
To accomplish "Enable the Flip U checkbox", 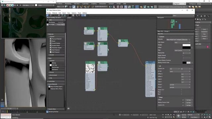I will (182, 92).
